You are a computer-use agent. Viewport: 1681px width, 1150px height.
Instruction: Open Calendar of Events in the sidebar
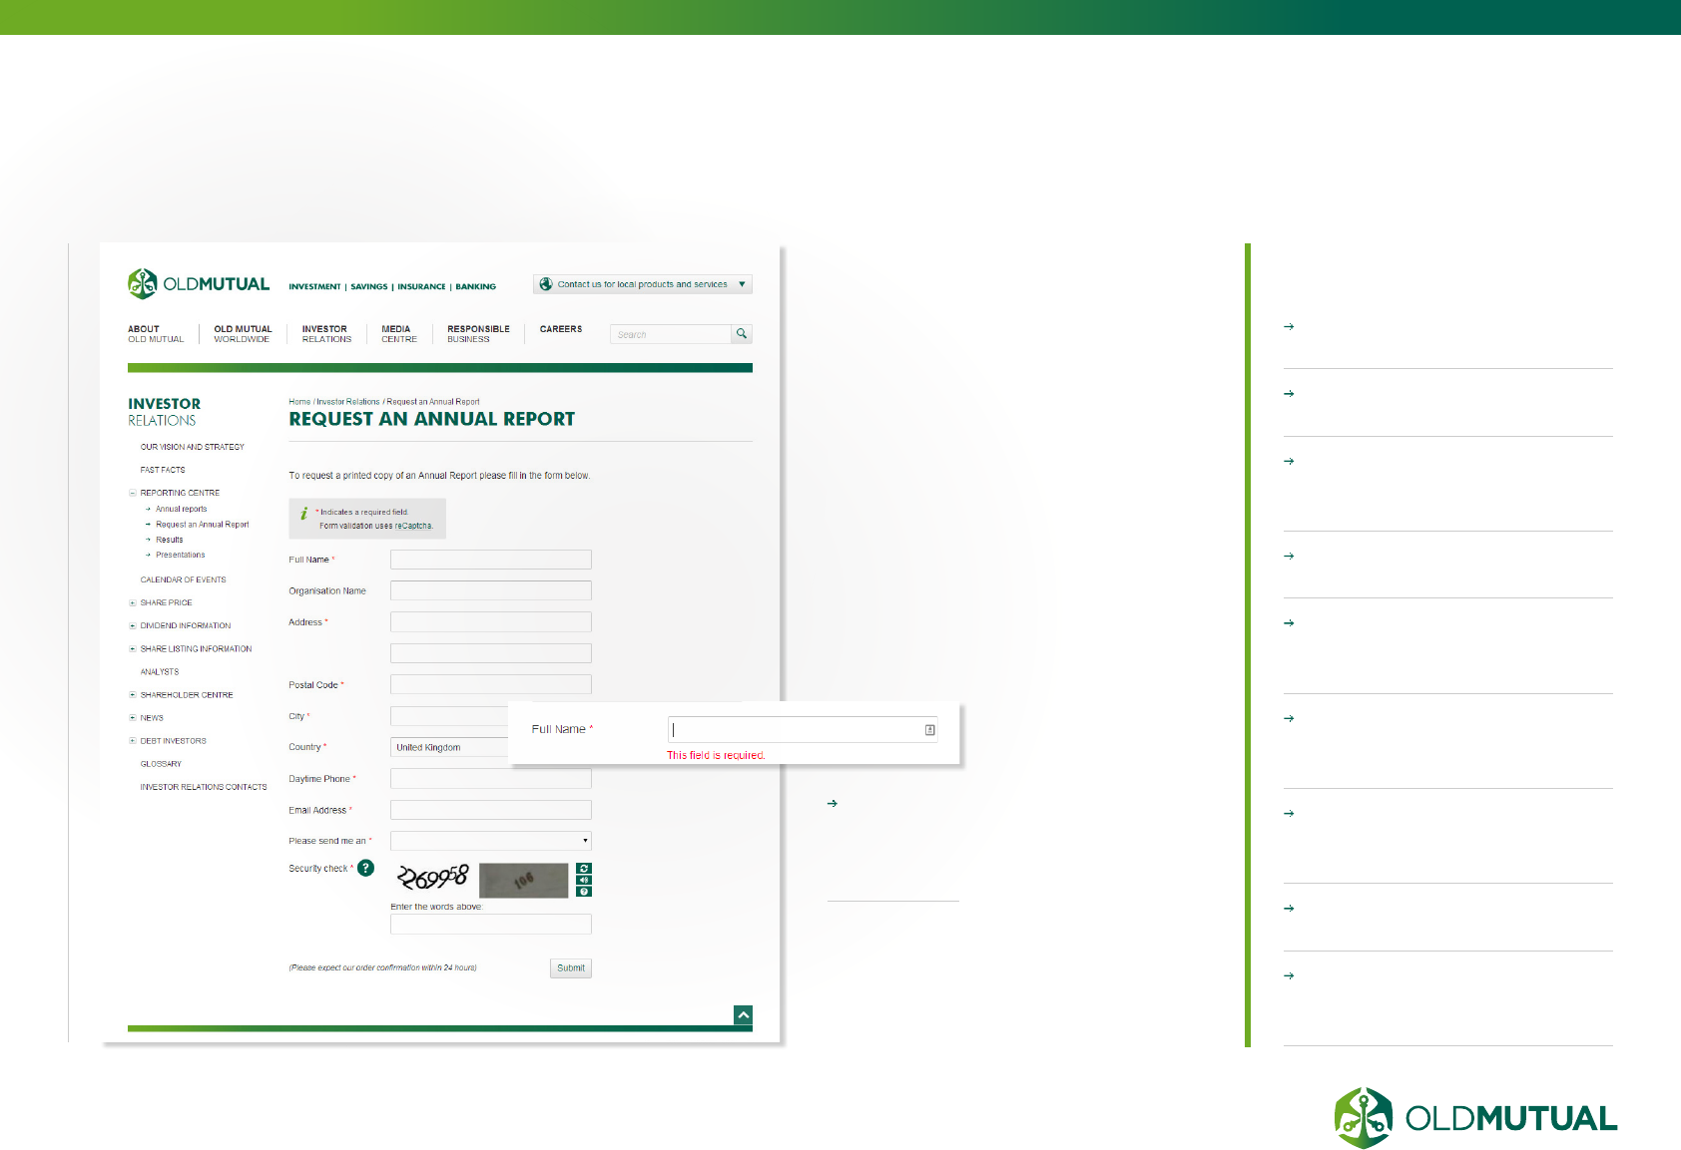[183, 579]
